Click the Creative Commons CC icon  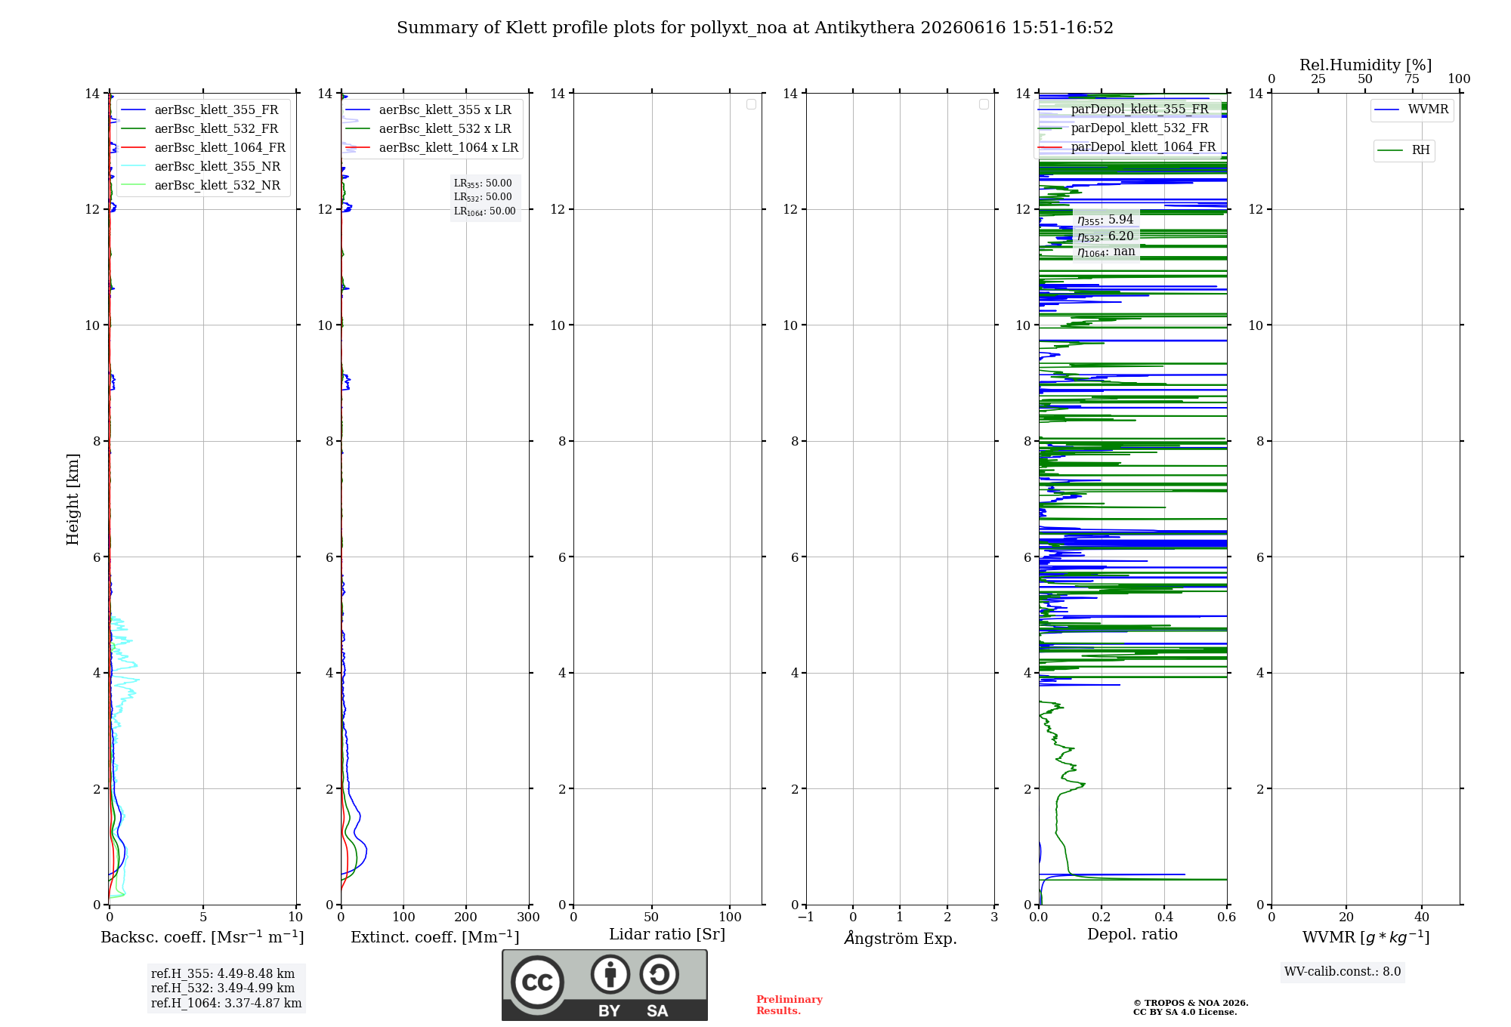pyautogui.click(x=537, y=982)
